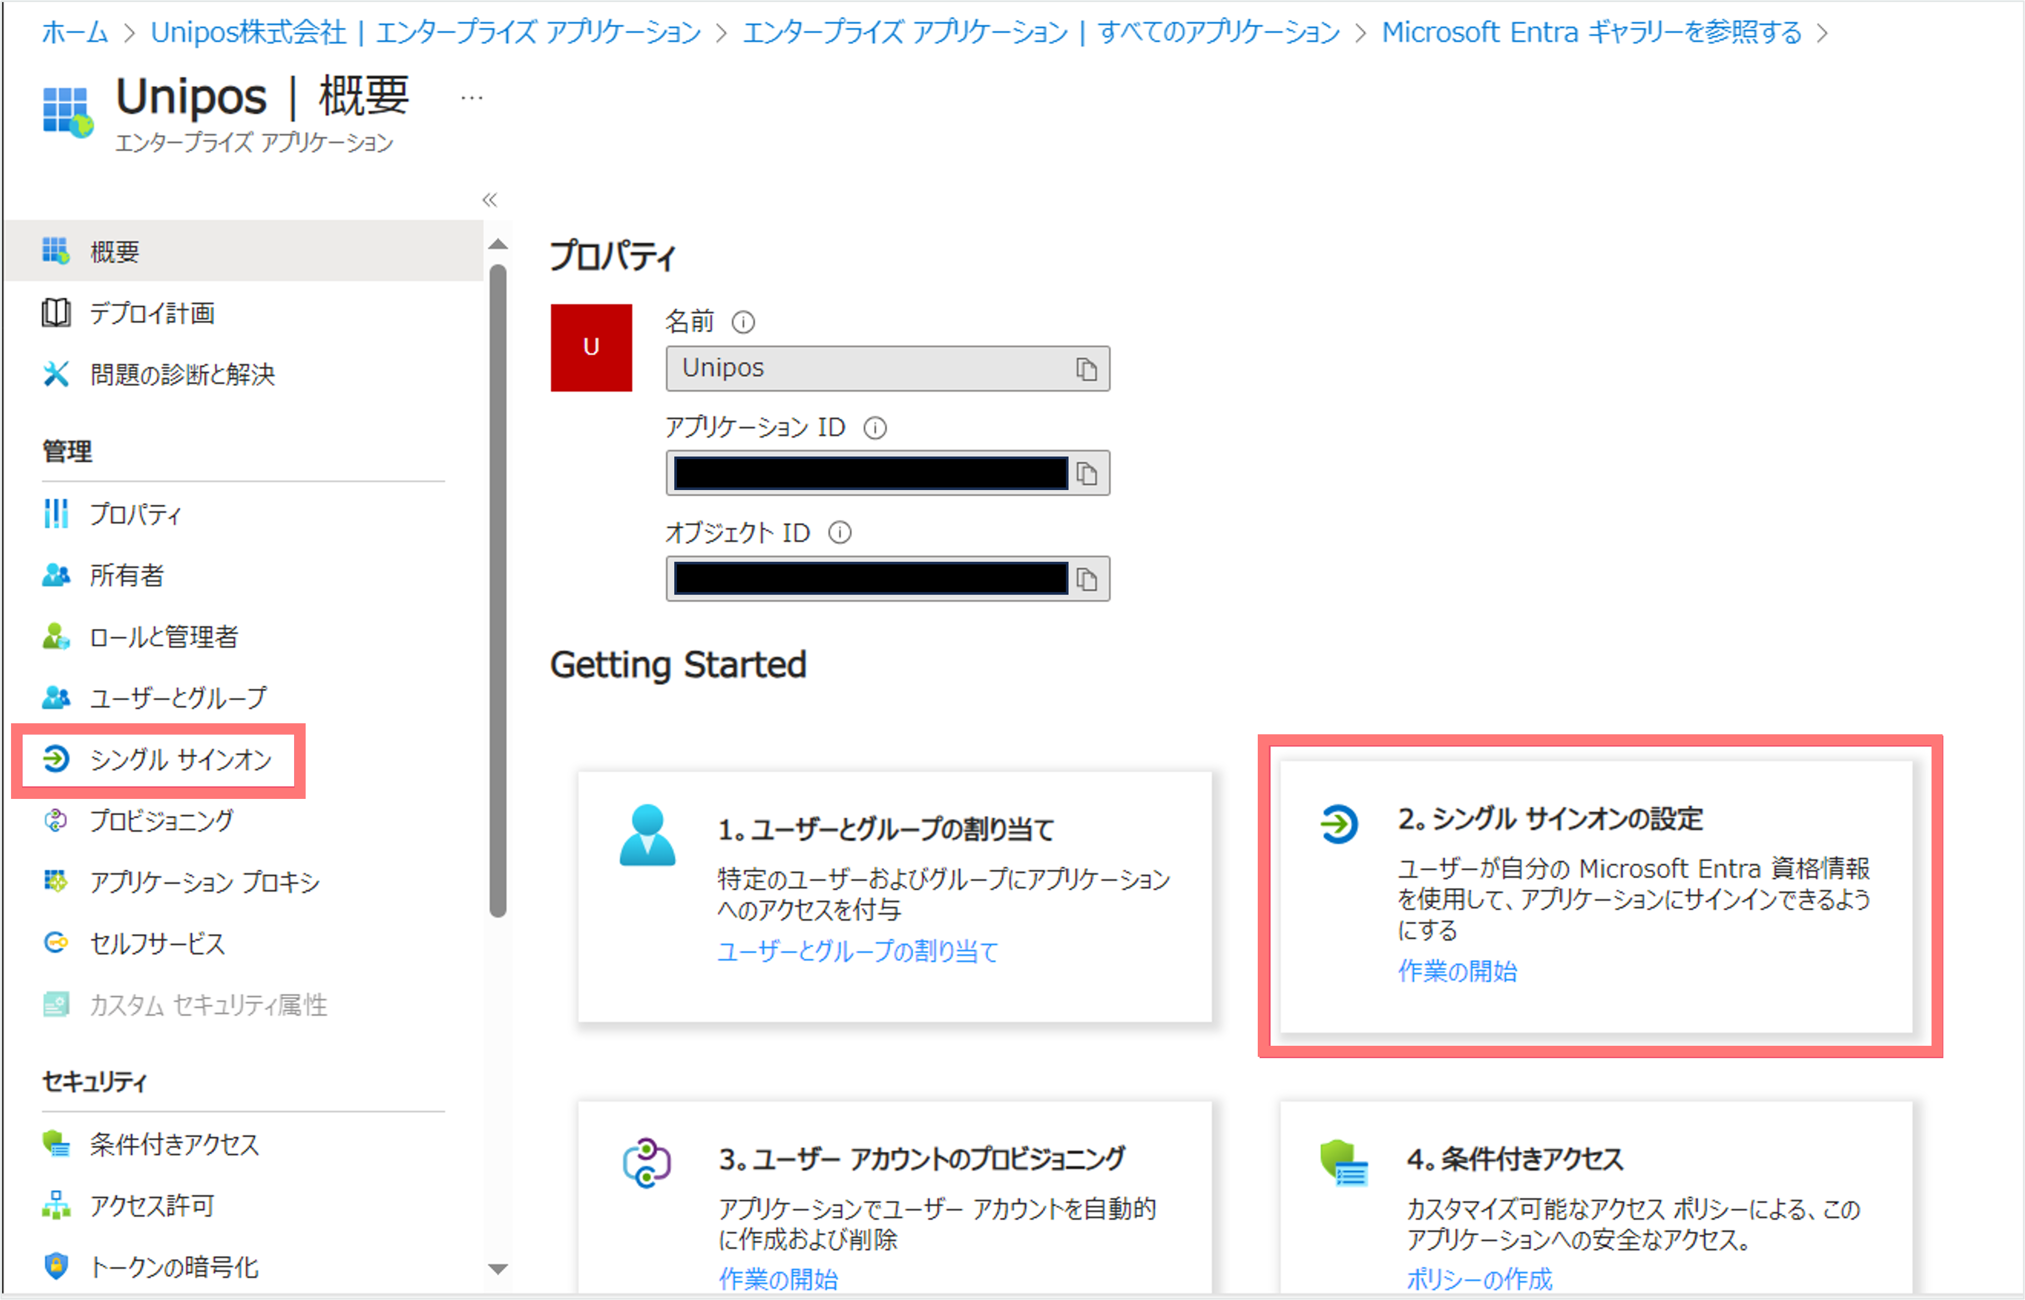The height and width of the screenshot is (1300, 2025).
Task: Click the hierarchy icon beside アクセス許可
Action: coord(56,1205)
